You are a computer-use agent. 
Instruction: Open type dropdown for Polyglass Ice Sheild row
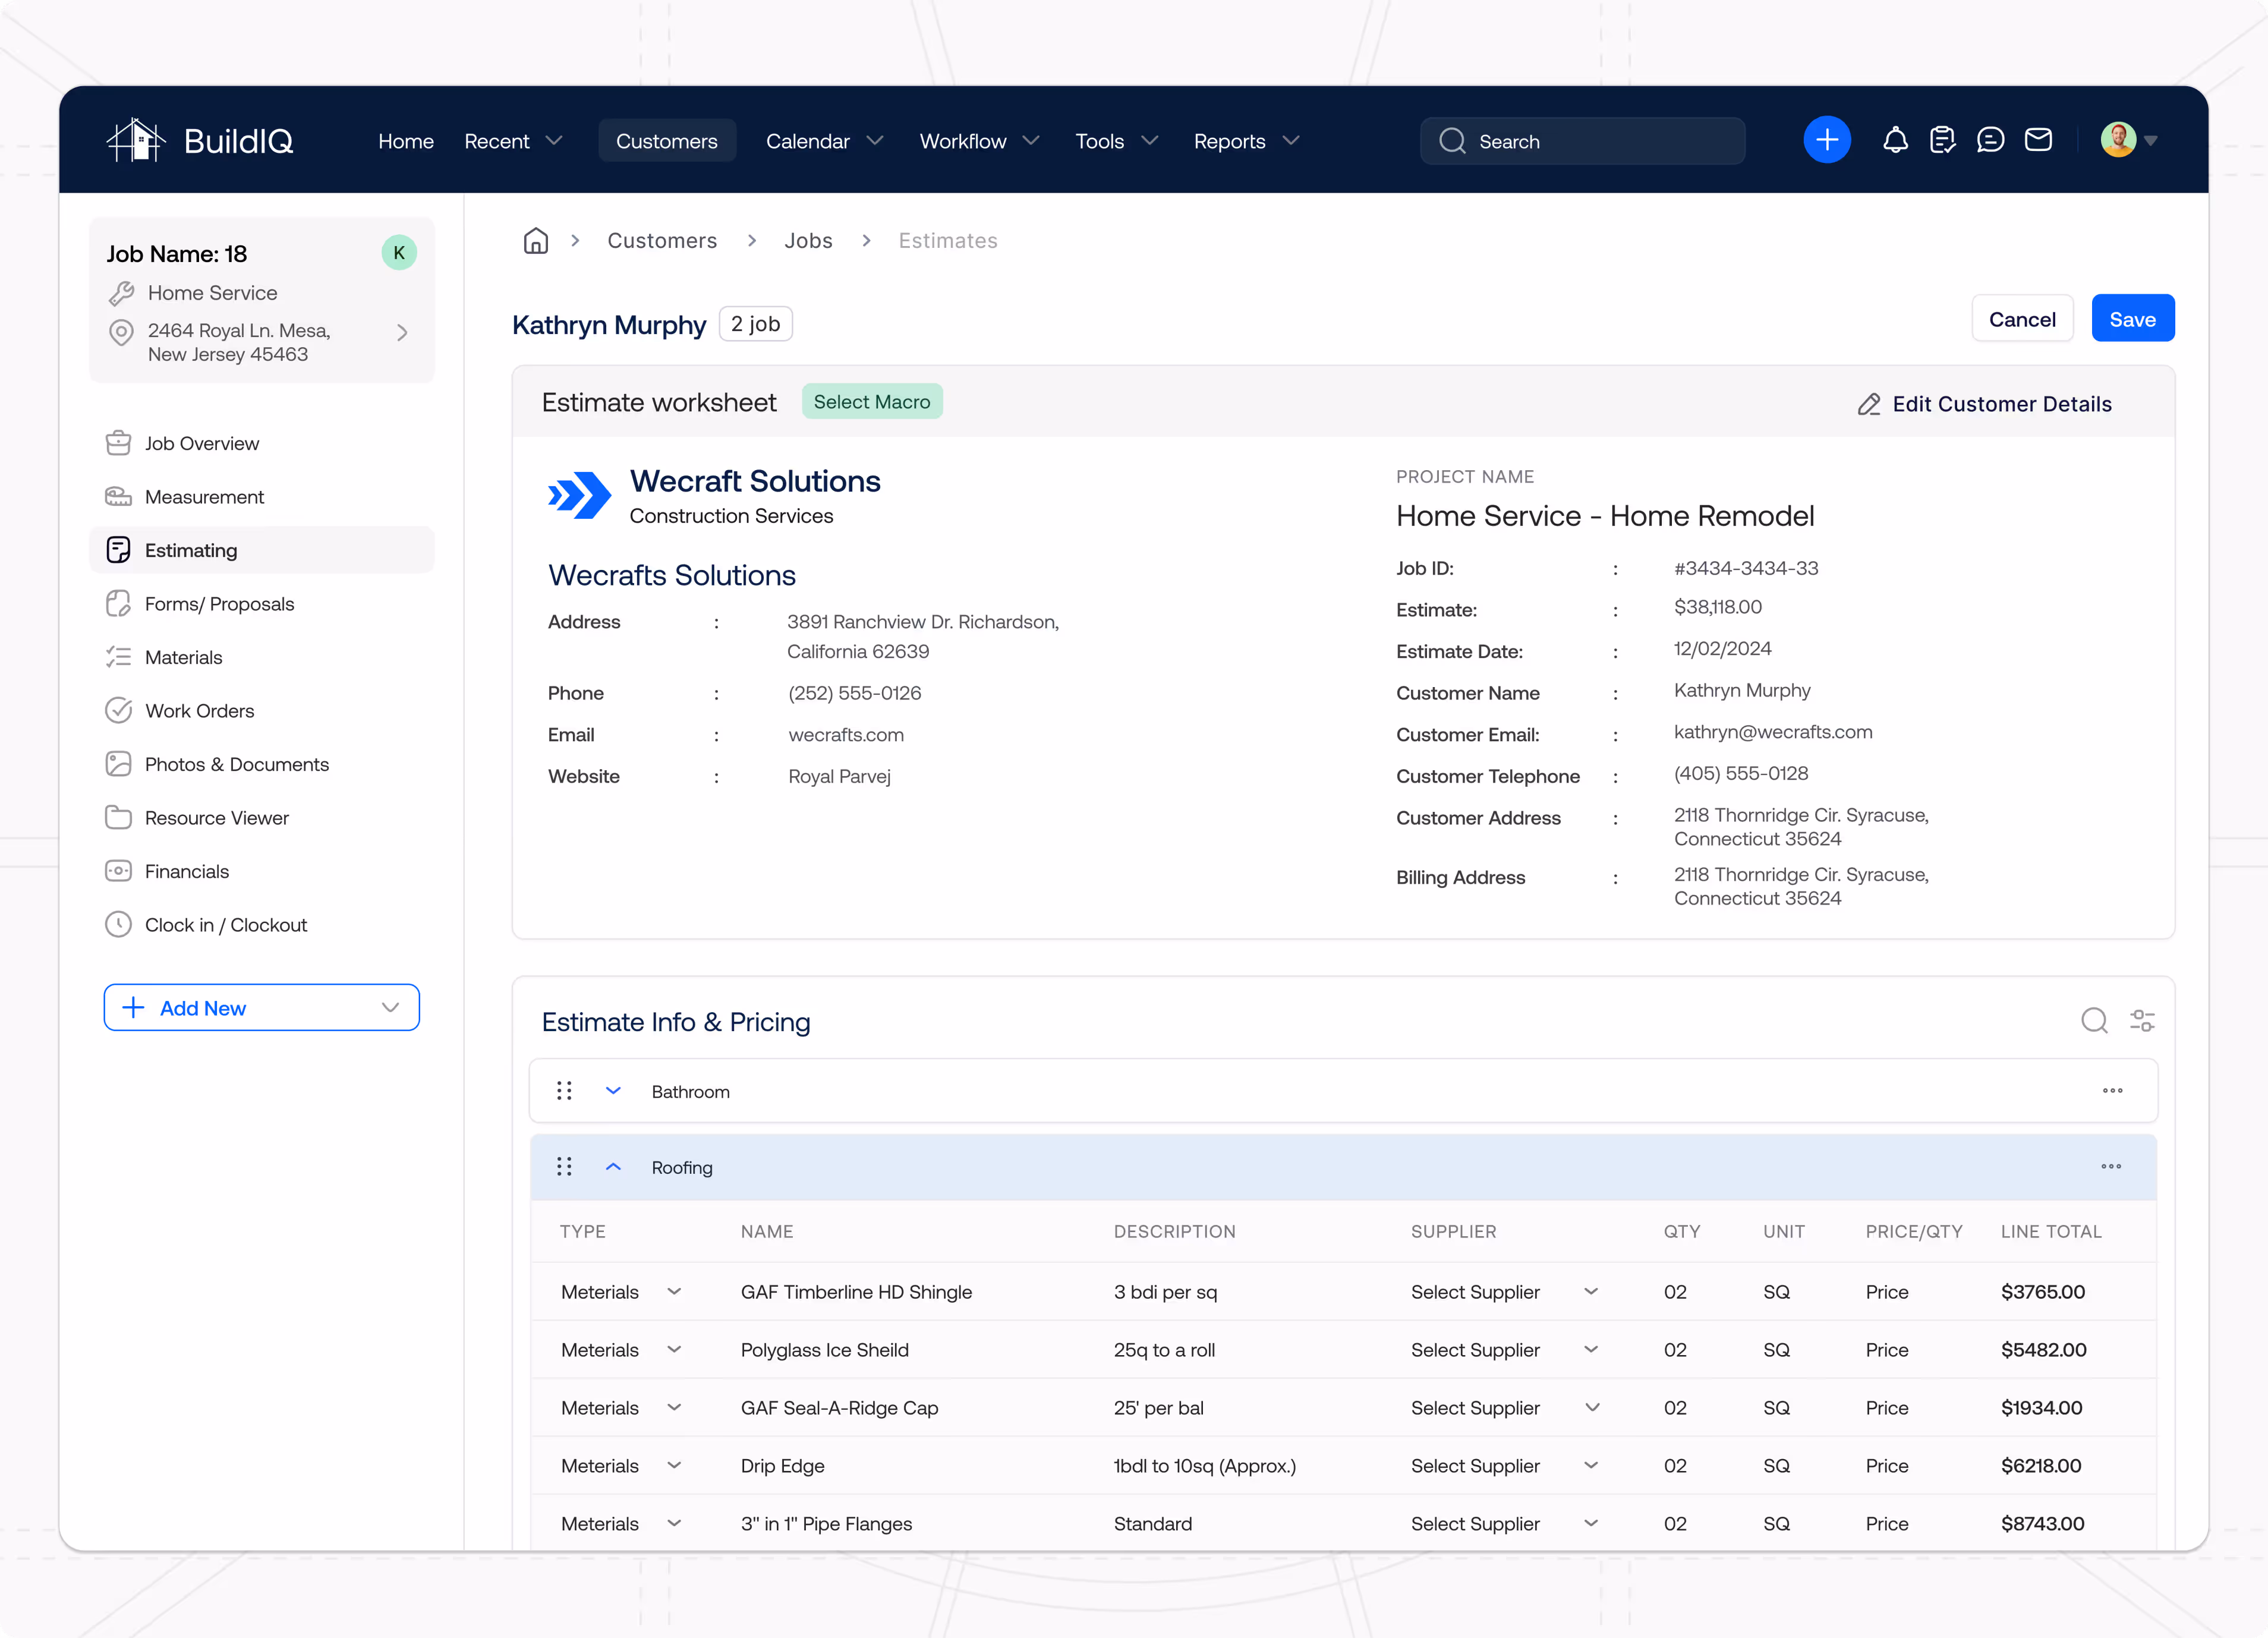(x=674, y=1350)
